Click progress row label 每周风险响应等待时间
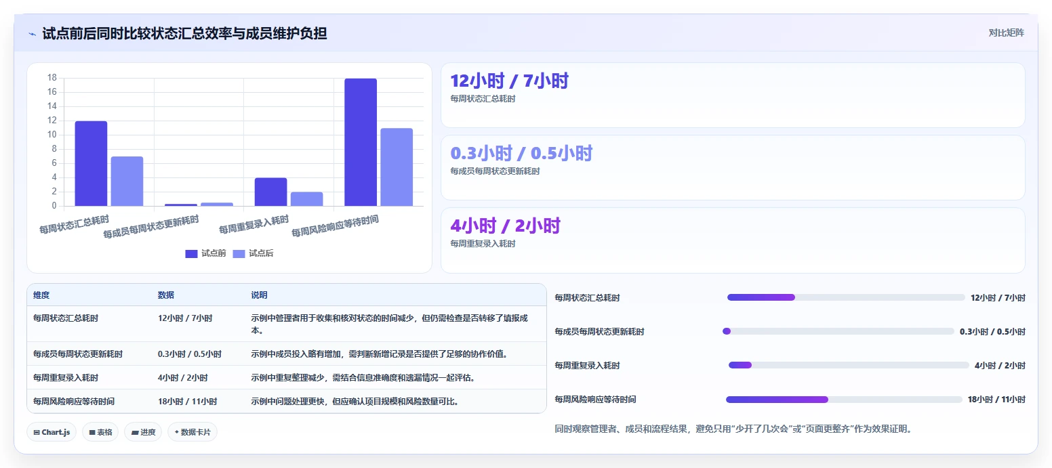This screenshot has width=1052, height=468. [x=595, y=400]
